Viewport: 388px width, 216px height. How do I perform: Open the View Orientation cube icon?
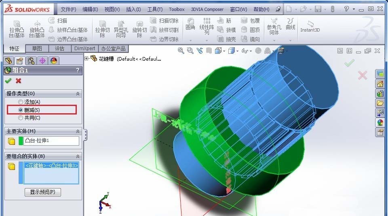(x=218, y=51)
